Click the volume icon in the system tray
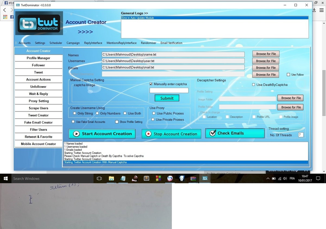This screenshot has width=326, height=229. [285, 178]
